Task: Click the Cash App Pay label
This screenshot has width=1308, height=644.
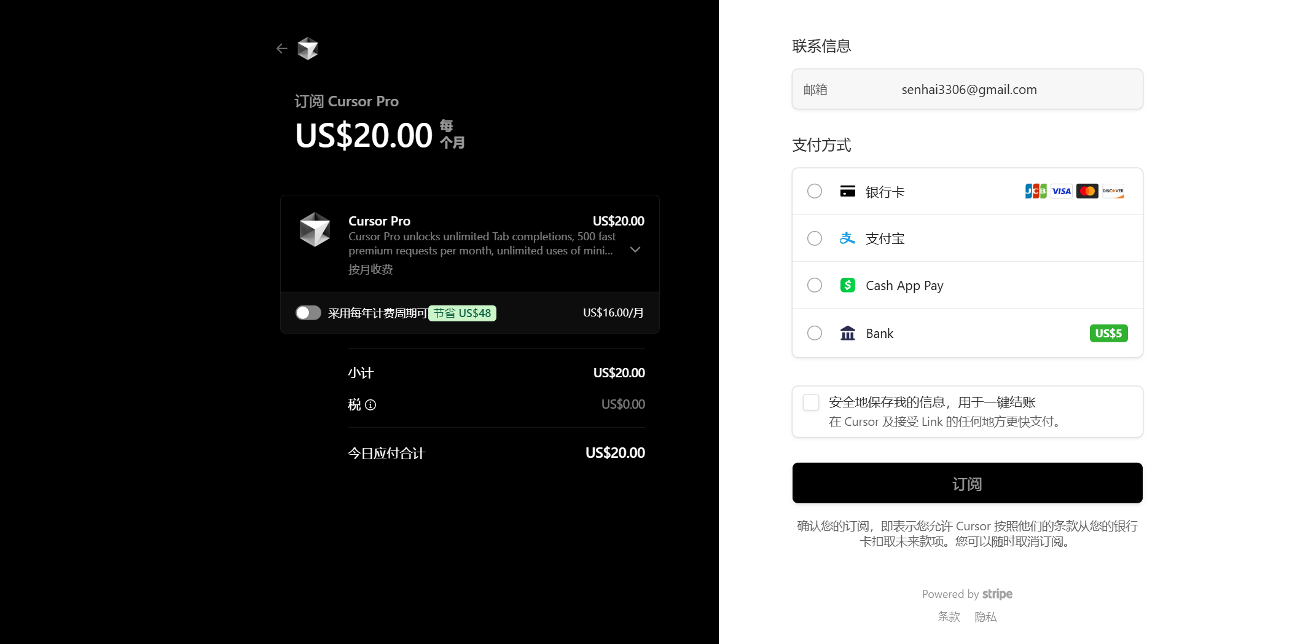Action: 904,286
